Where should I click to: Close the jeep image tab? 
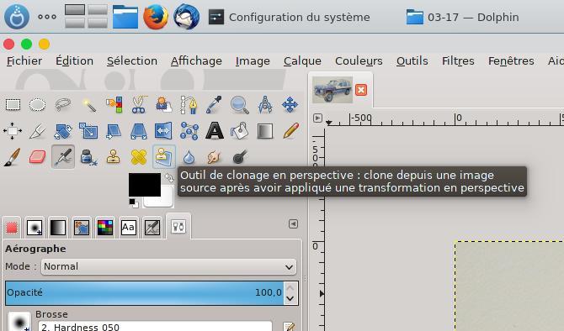tap(361, 90)
